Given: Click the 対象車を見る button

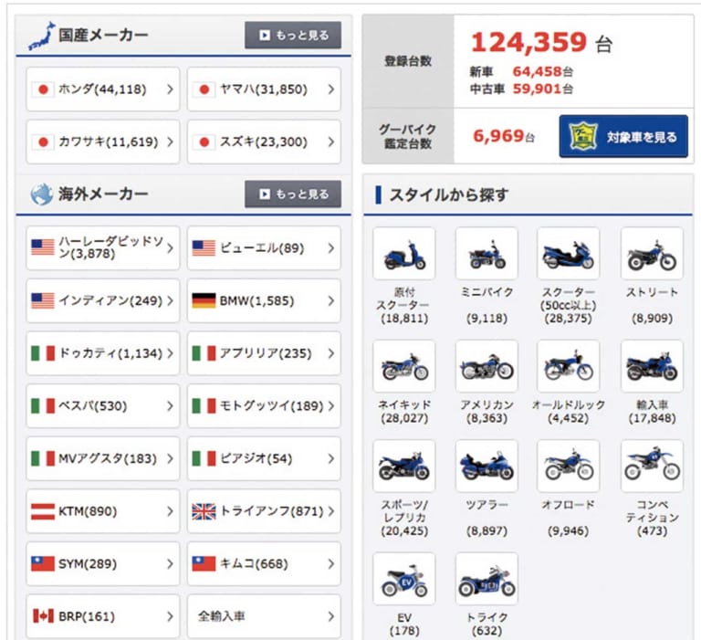Looking at the screenshot, I should [623, 137].
